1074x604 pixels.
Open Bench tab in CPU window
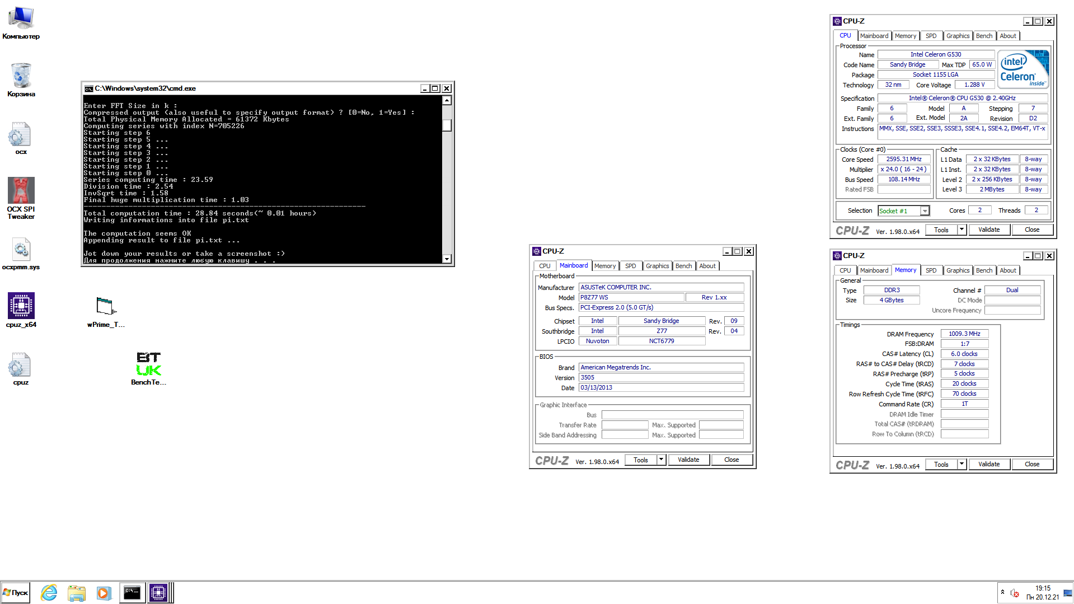tap(984, 36)
